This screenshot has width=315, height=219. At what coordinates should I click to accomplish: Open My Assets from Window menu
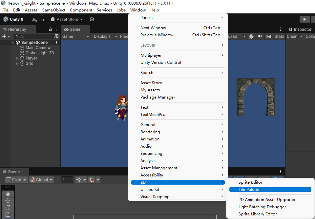click(x=178, y=90)
